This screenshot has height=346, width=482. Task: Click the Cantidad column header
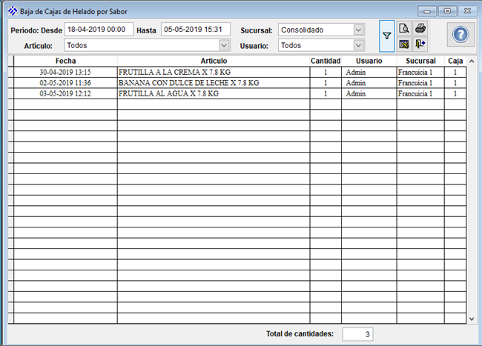pos(326,61)
